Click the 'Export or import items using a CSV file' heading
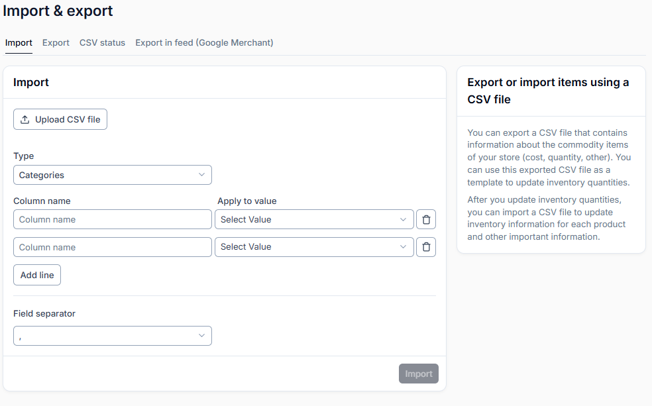 click(x=548, y=91)
